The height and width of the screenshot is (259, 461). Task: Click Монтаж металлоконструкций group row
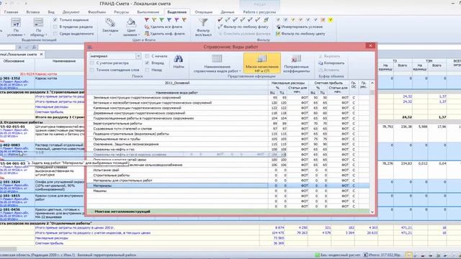(228, 212)
